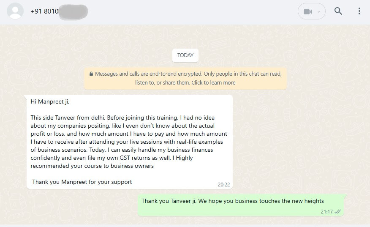Select the green "Thank you Tanveer ji" reply
This screenshot has width=370, height=227.
click(241, 205)
